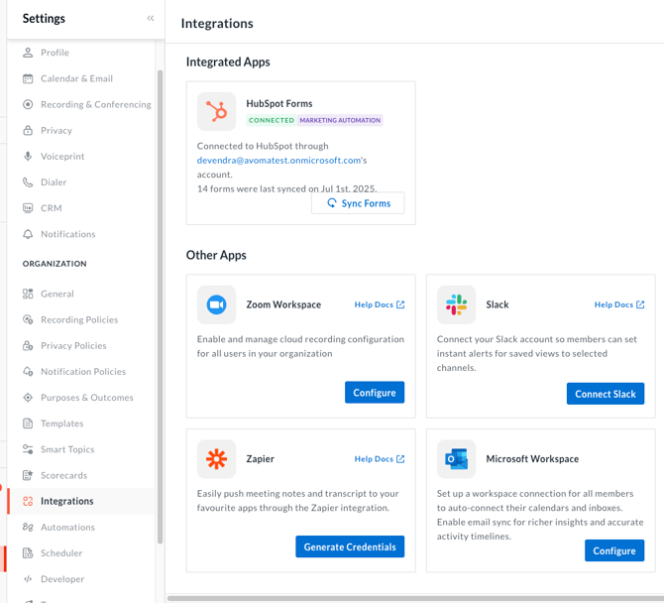664x603 pixels.
Task: Open CRM settings
Action: click(52, 208)
